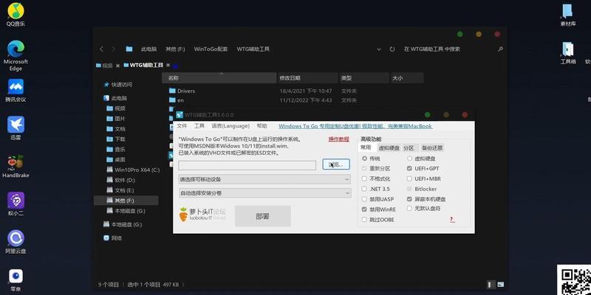Screen dimensions: 591x295
Task: Switch to 分区 tab
Action: coord(409,148)
